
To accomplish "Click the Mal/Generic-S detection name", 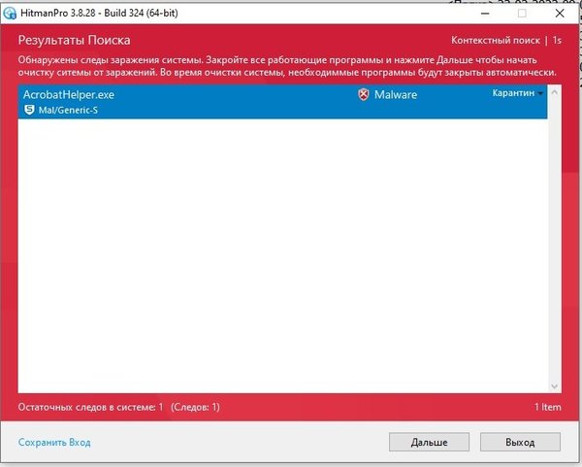I will point(68,110).
